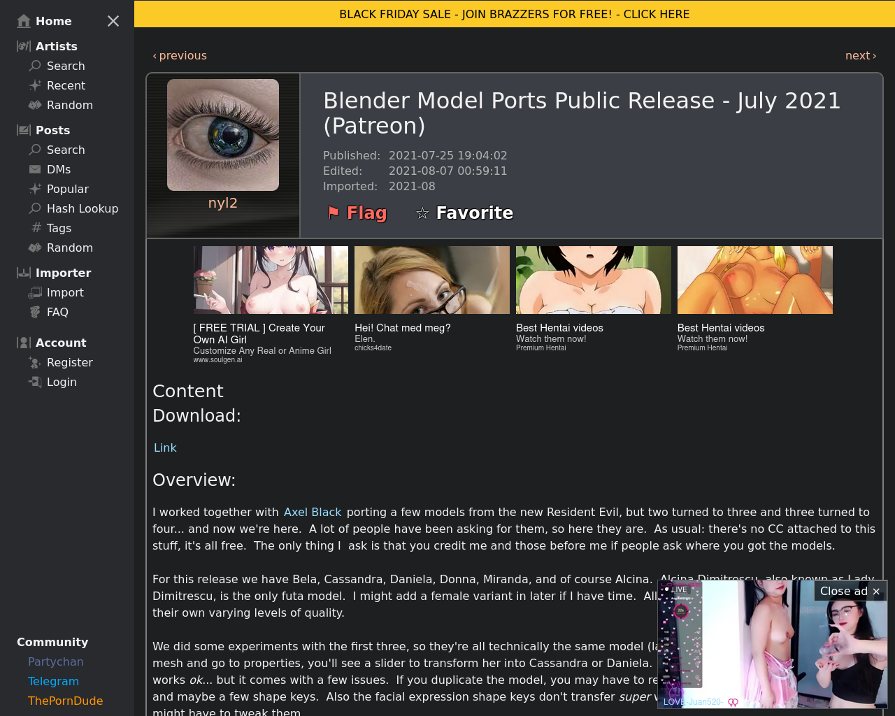
Task: Click the Login icon under Account
Action: (35, 382)
